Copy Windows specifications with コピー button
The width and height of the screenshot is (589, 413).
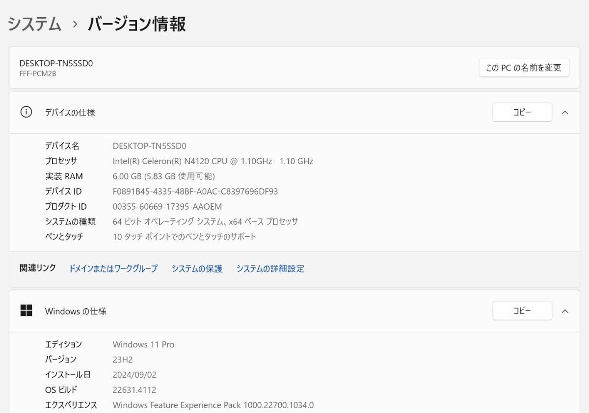(522, 311)
